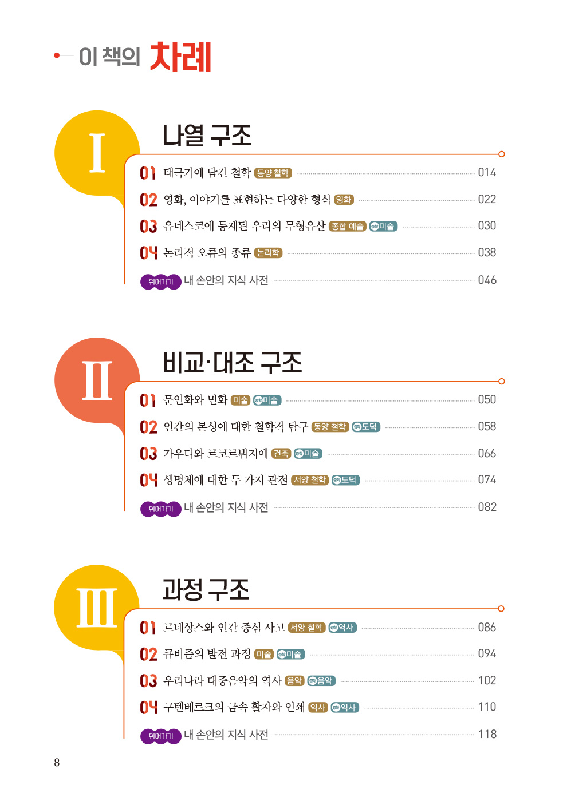
Task: Select the entry 인간의 본성에 대한 철학적 탐구
Action: [236, 426]
